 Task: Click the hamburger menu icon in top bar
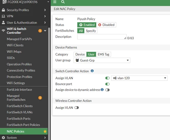[x=55, y=2]
